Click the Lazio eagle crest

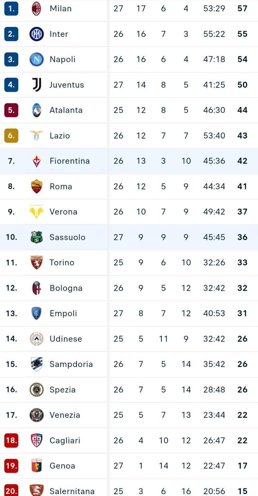point(37,135)
